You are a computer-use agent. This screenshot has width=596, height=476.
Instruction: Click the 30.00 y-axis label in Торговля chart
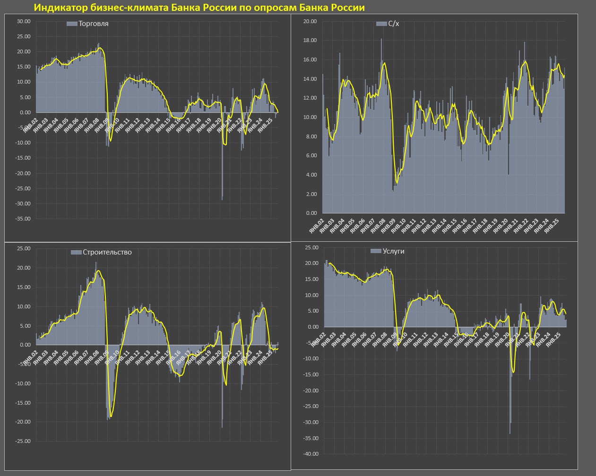(24, 21)
